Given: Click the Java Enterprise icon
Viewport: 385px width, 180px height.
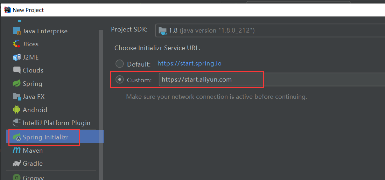Looking at the screenshot, I should pyautogui.click(x=17, y=31).
